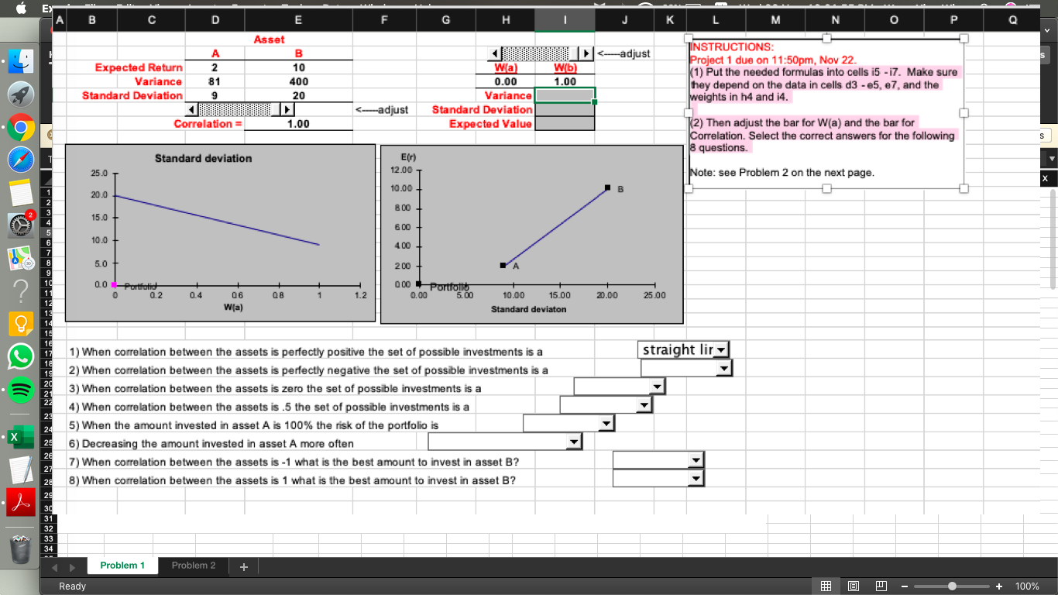Click right arrow of Correlation scroll bar
Image resolution: width=1058 pixels, height=595 pixels.
coord(287,109)
